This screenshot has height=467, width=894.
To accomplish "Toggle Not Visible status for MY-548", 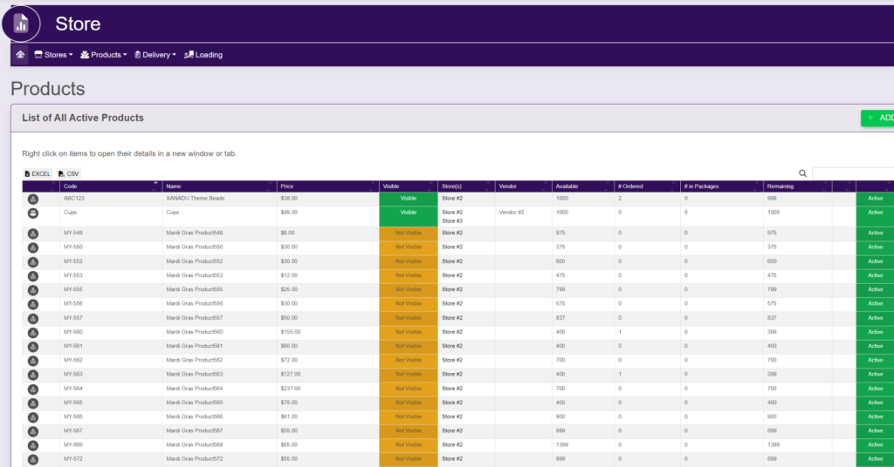I will [408, 233].
